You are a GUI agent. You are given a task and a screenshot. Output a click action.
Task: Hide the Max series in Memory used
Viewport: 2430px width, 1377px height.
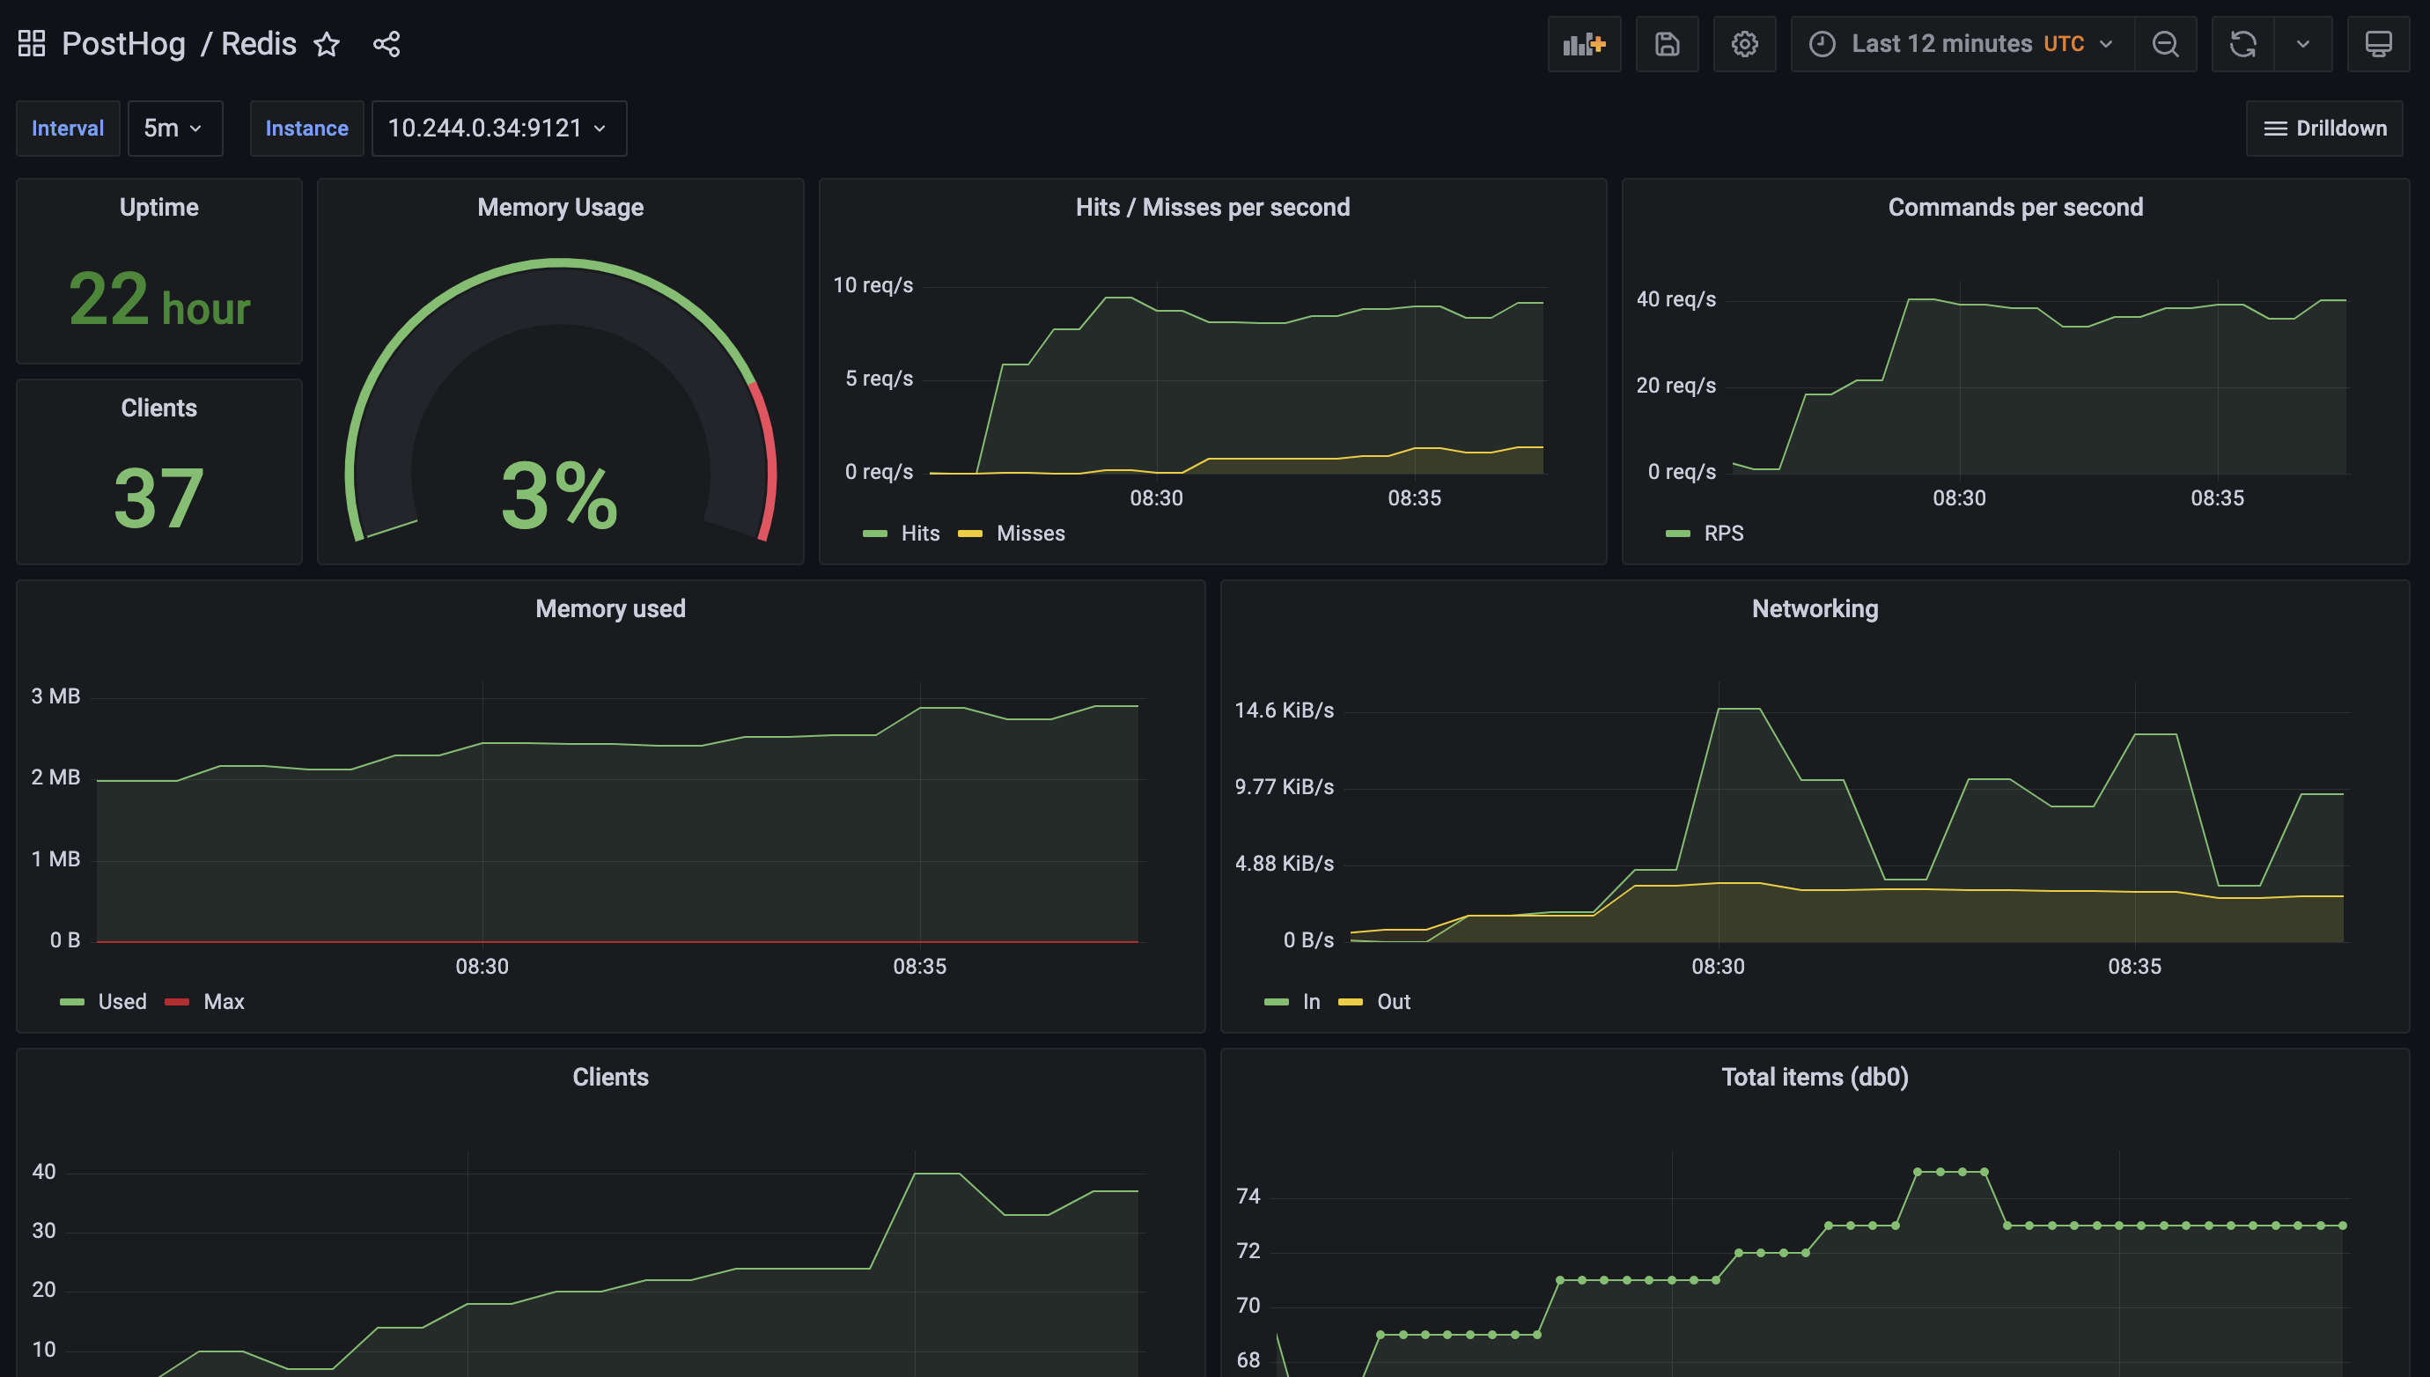tap(225, 1002)
